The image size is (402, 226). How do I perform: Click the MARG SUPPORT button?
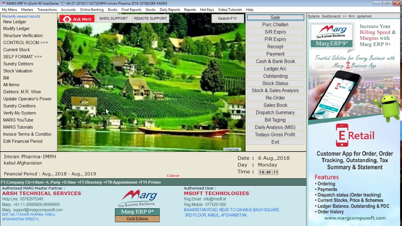pos(114,19)
